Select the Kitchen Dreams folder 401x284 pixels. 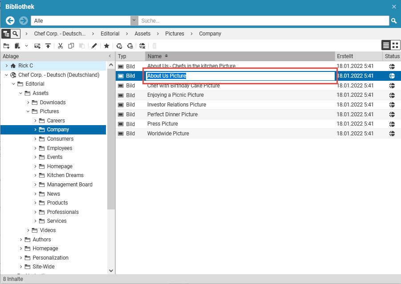pos(65,175)
